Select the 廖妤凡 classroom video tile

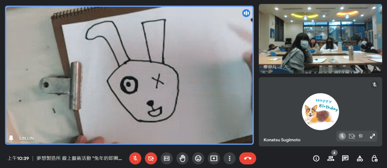pos(320,38)
